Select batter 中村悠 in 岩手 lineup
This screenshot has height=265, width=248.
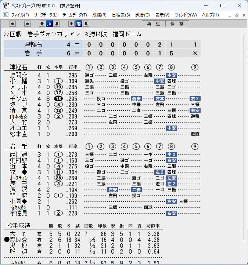(19, 160)
